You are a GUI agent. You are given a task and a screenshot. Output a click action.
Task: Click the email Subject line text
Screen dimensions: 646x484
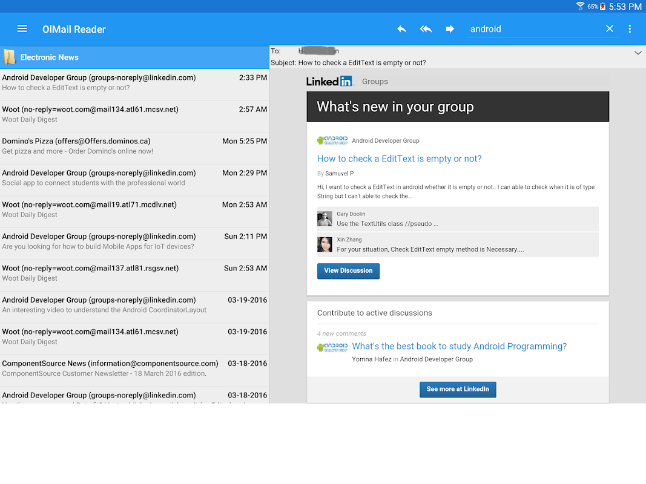pos(348,62)
